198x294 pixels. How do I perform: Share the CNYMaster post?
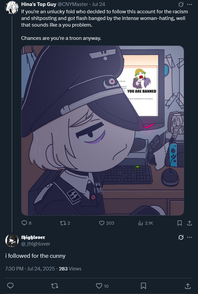point(189,223)
